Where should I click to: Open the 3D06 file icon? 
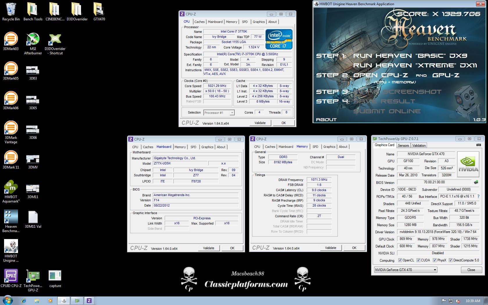point(33,132)
